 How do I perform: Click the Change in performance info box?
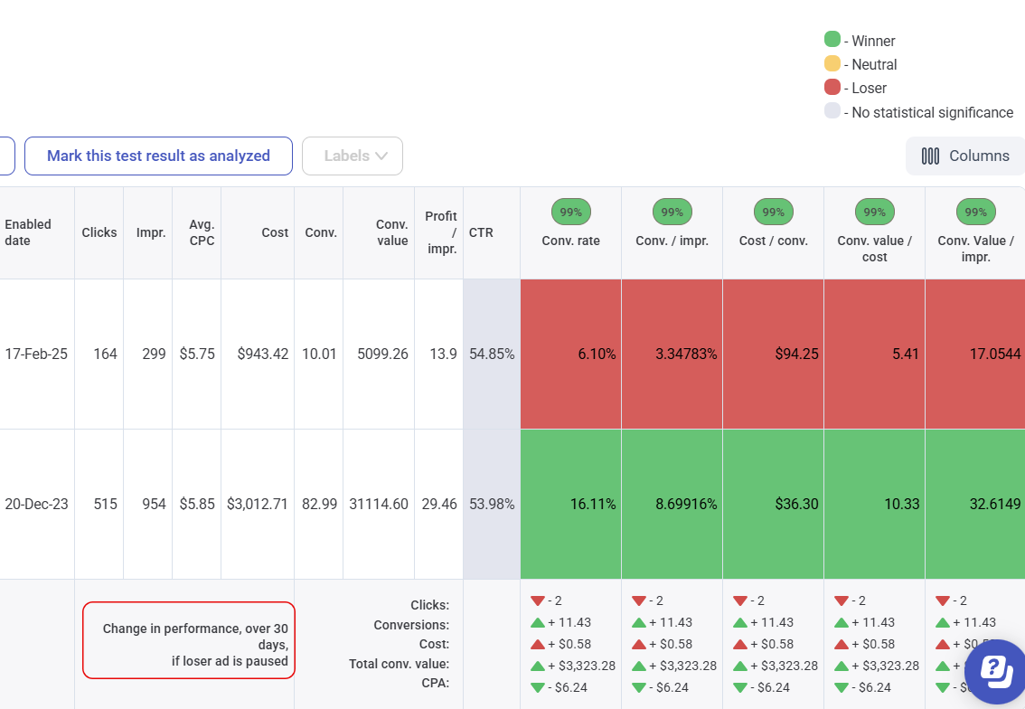[x=188, y=639]
